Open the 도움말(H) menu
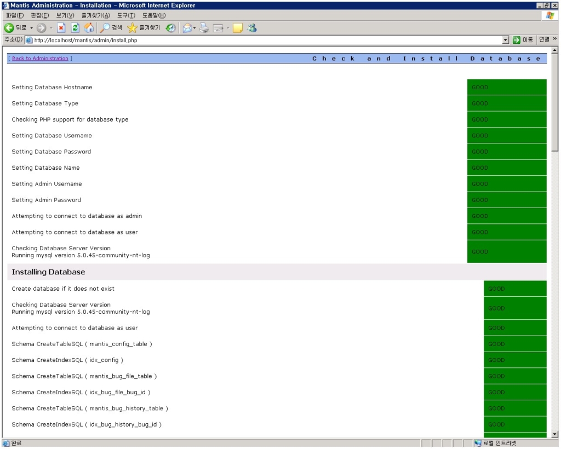 point(154,15)
